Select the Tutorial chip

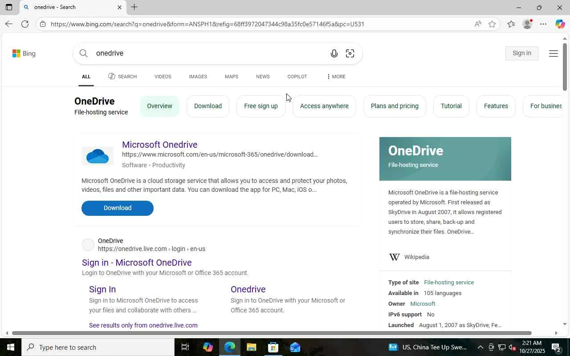[x=451, y=106]
